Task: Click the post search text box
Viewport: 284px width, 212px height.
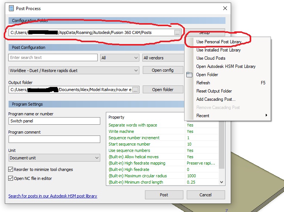Action: pyautogui.click(x=53, y=57)
